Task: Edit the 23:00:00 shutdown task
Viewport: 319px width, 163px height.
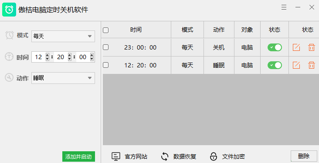Action: tap(296, 47)
